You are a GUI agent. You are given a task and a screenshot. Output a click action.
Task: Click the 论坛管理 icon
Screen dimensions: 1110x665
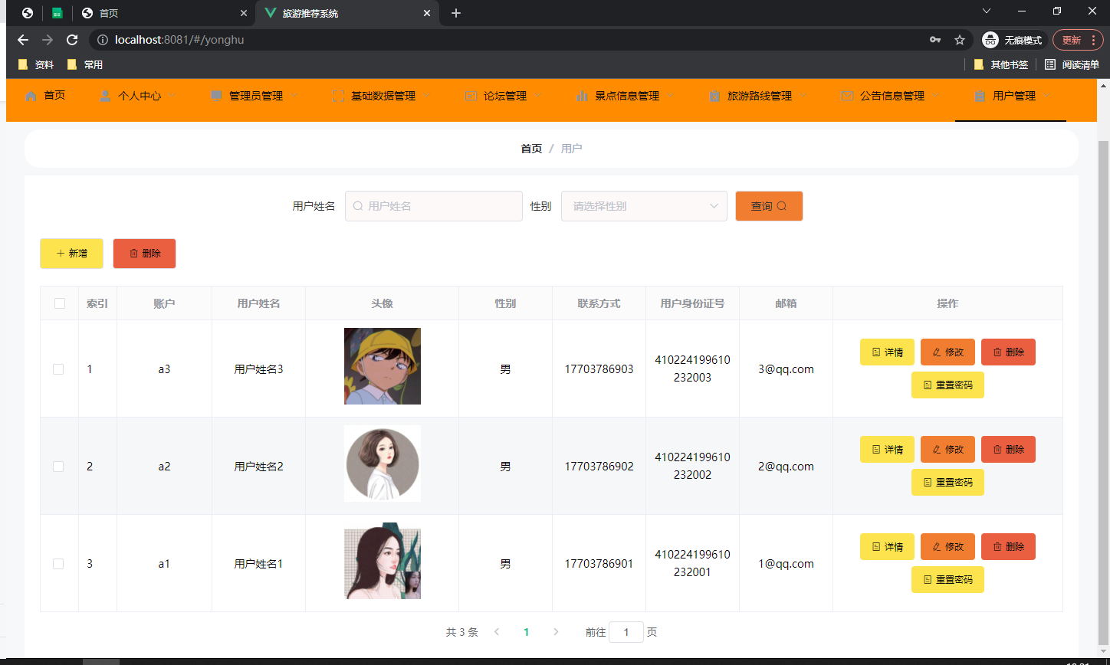click(x=471, y=95)
